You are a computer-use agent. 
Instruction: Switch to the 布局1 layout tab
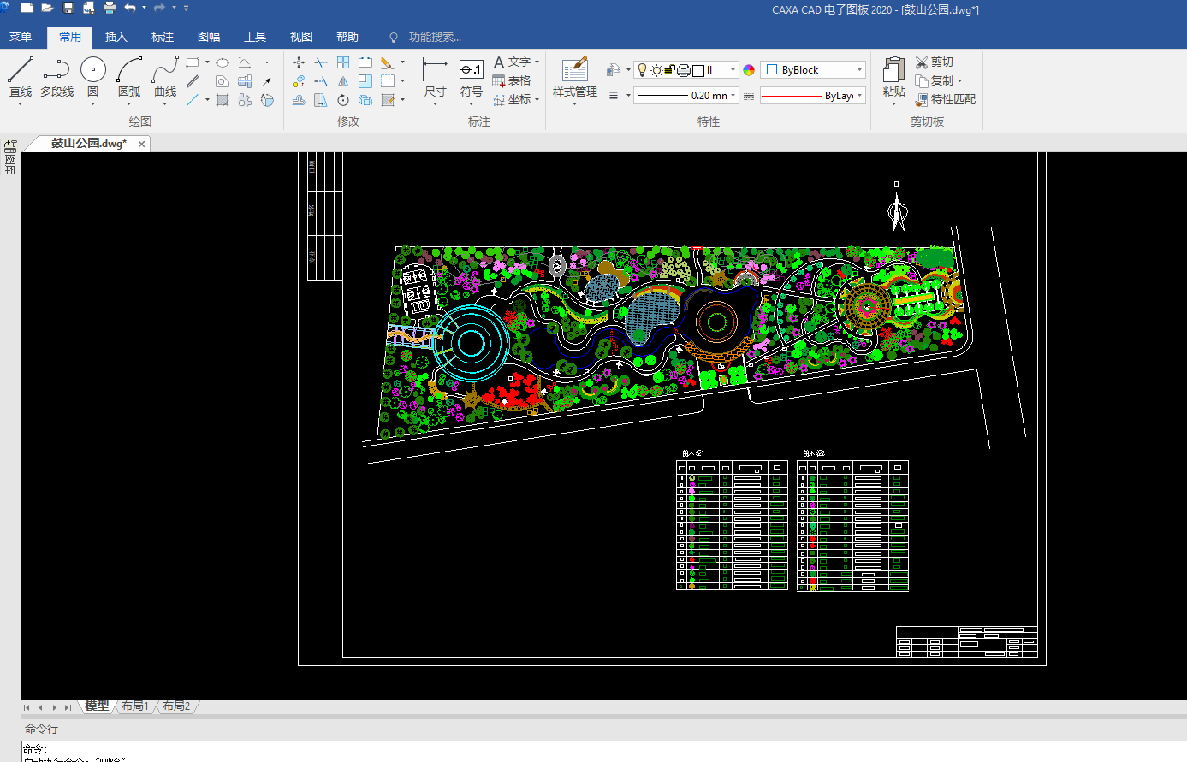tap(135, 706)
